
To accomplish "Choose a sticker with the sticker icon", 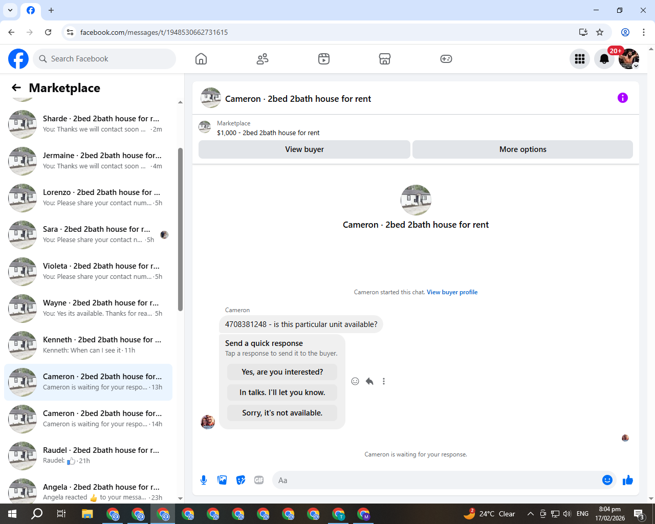I will click(x=241, y=480).
